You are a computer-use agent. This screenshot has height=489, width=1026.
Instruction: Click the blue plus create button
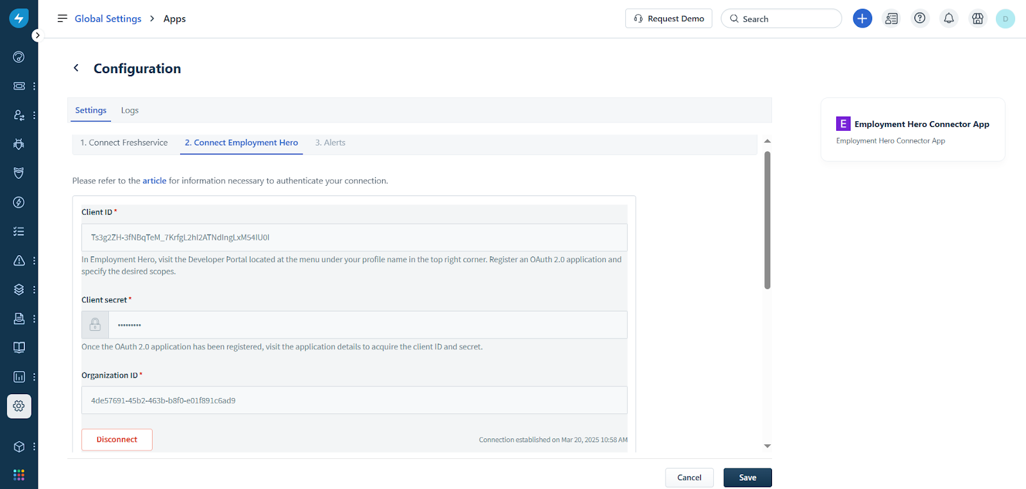click(x=862, y=19)
